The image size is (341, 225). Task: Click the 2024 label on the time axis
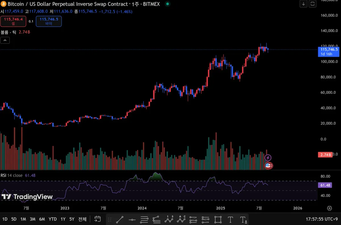(x=142, y=208)
